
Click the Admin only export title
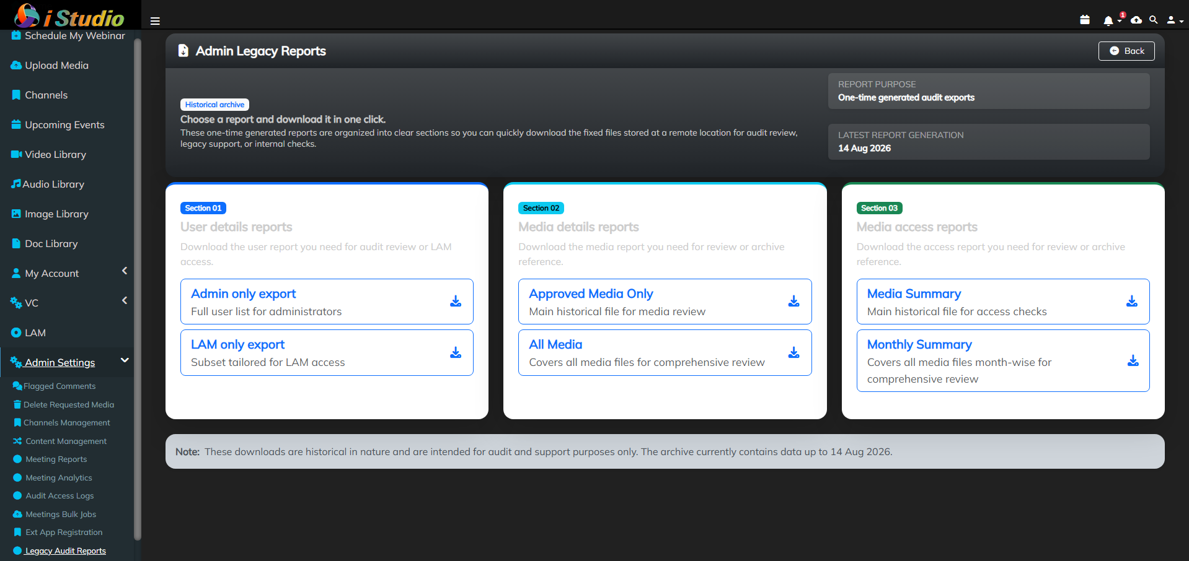pos(243,294)
